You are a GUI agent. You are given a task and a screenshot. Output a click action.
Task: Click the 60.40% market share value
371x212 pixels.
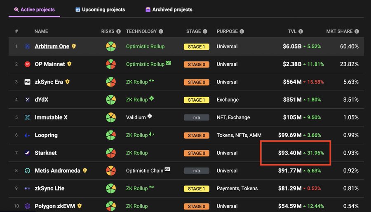pos(349,47)
